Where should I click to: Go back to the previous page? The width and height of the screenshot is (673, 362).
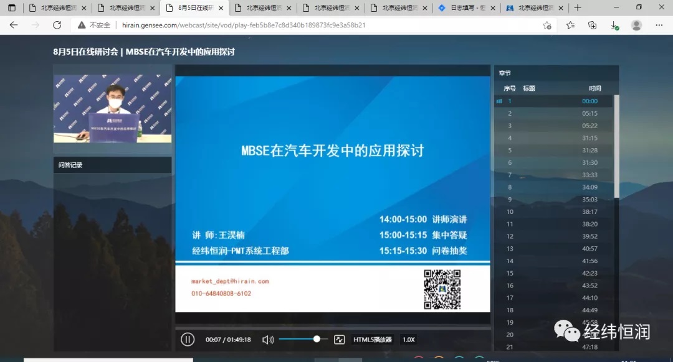point(14,26)
